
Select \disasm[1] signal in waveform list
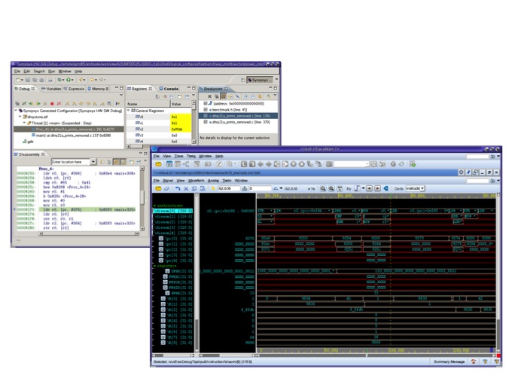(x=173, y=217)
